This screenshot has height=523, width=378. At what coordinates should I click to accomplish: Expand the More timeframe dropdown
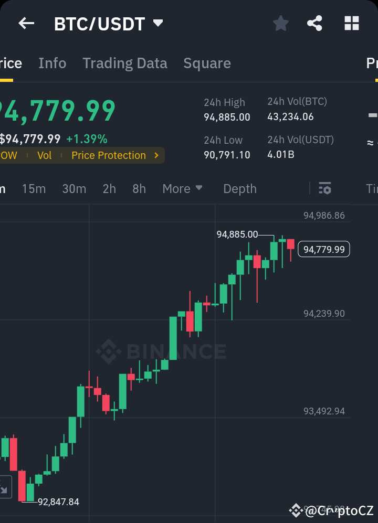pos(182,188)
